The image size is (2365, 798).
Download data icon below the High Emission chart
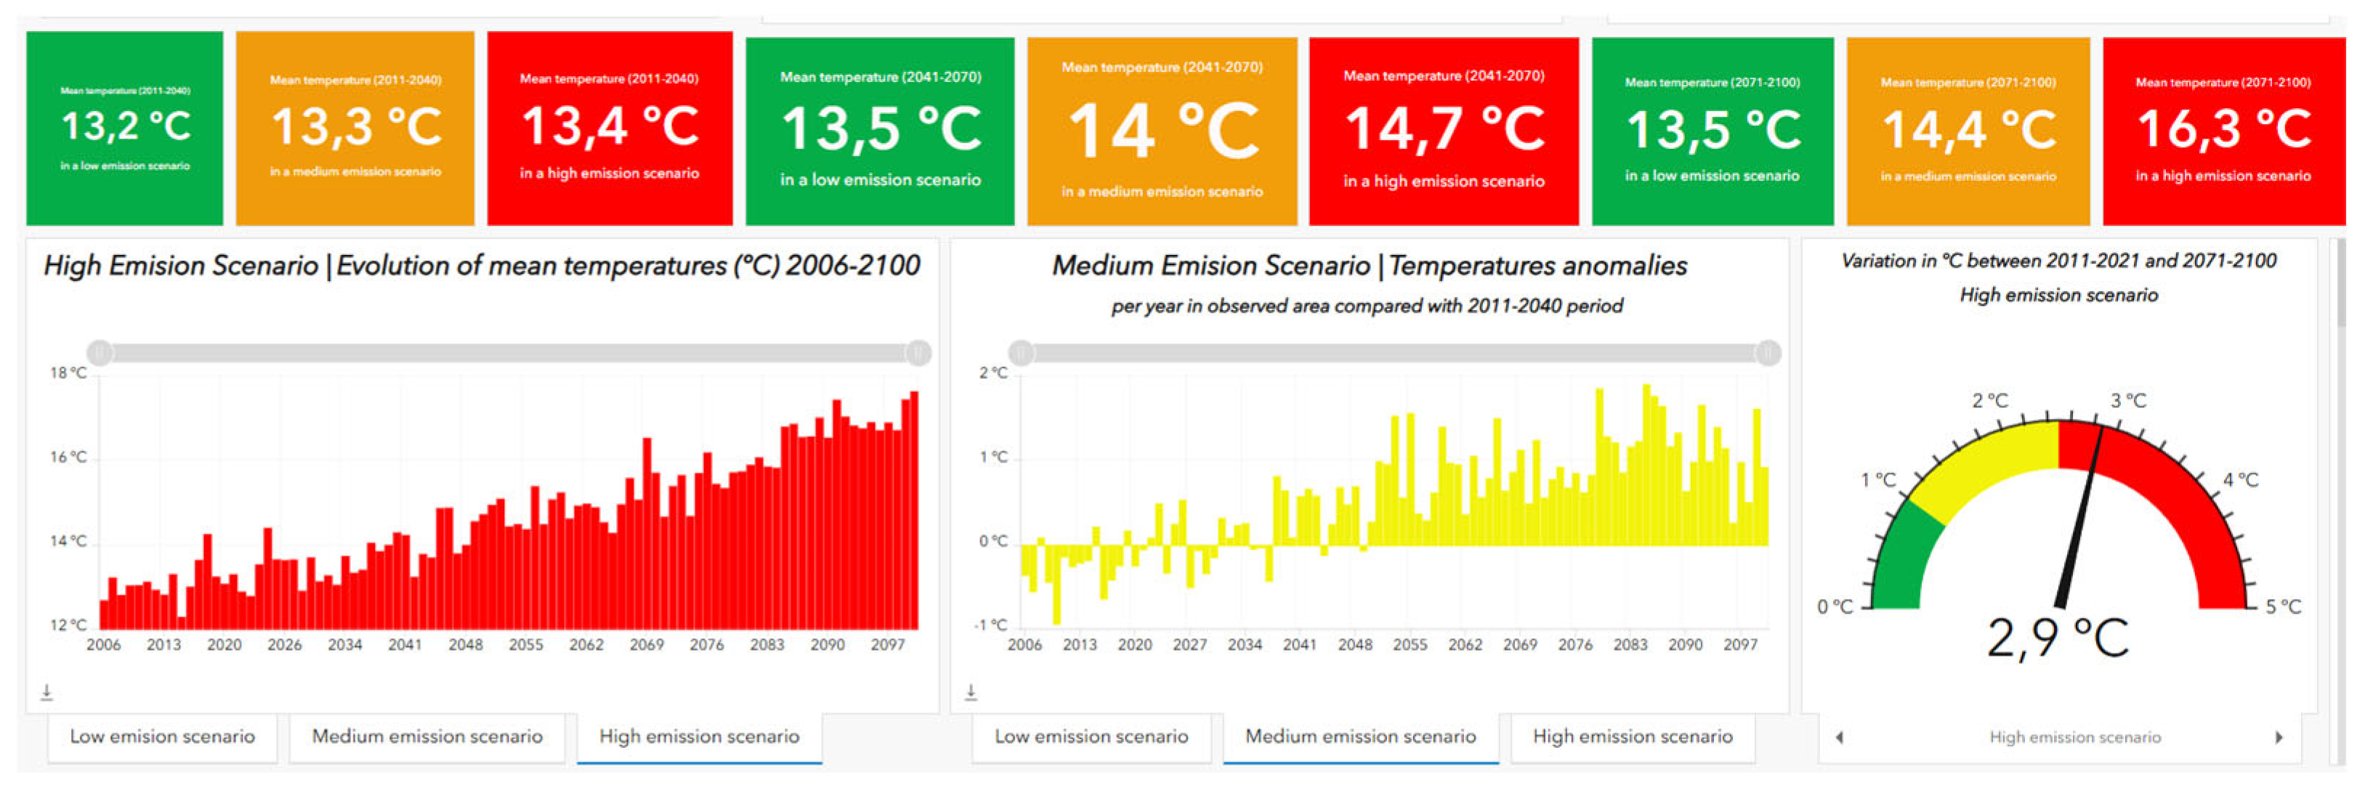(47, 693)
